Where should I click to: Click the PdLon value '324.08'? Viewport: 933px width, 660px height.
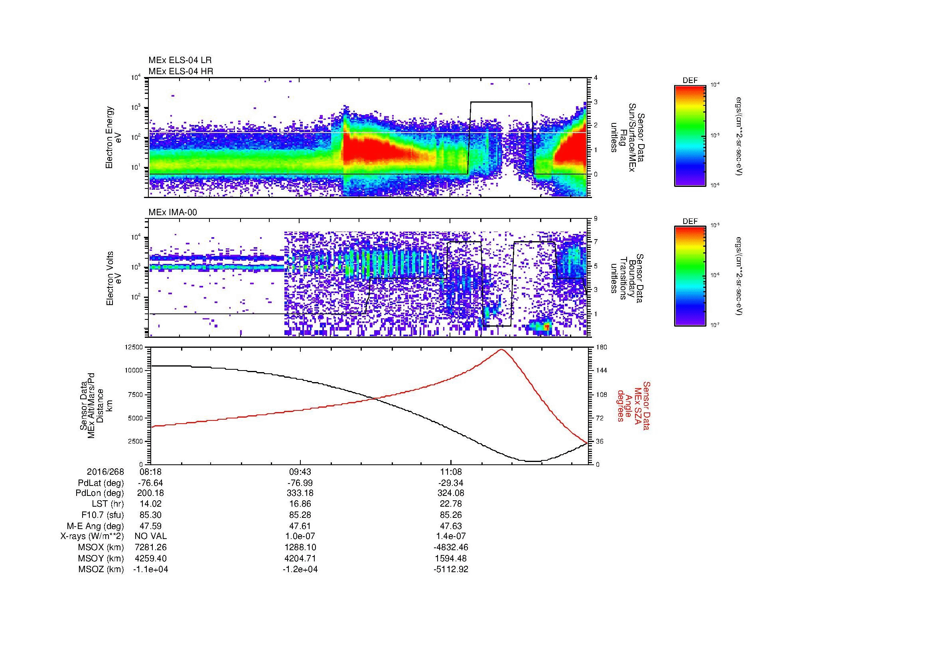click(451, 493)
